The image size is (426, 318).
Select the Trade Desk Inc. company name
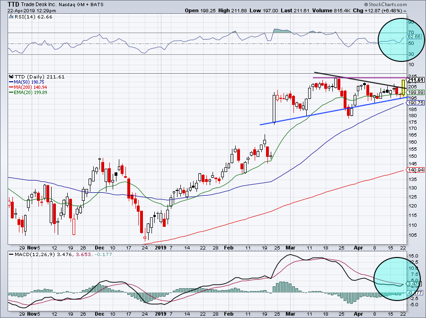click(38, 4)
